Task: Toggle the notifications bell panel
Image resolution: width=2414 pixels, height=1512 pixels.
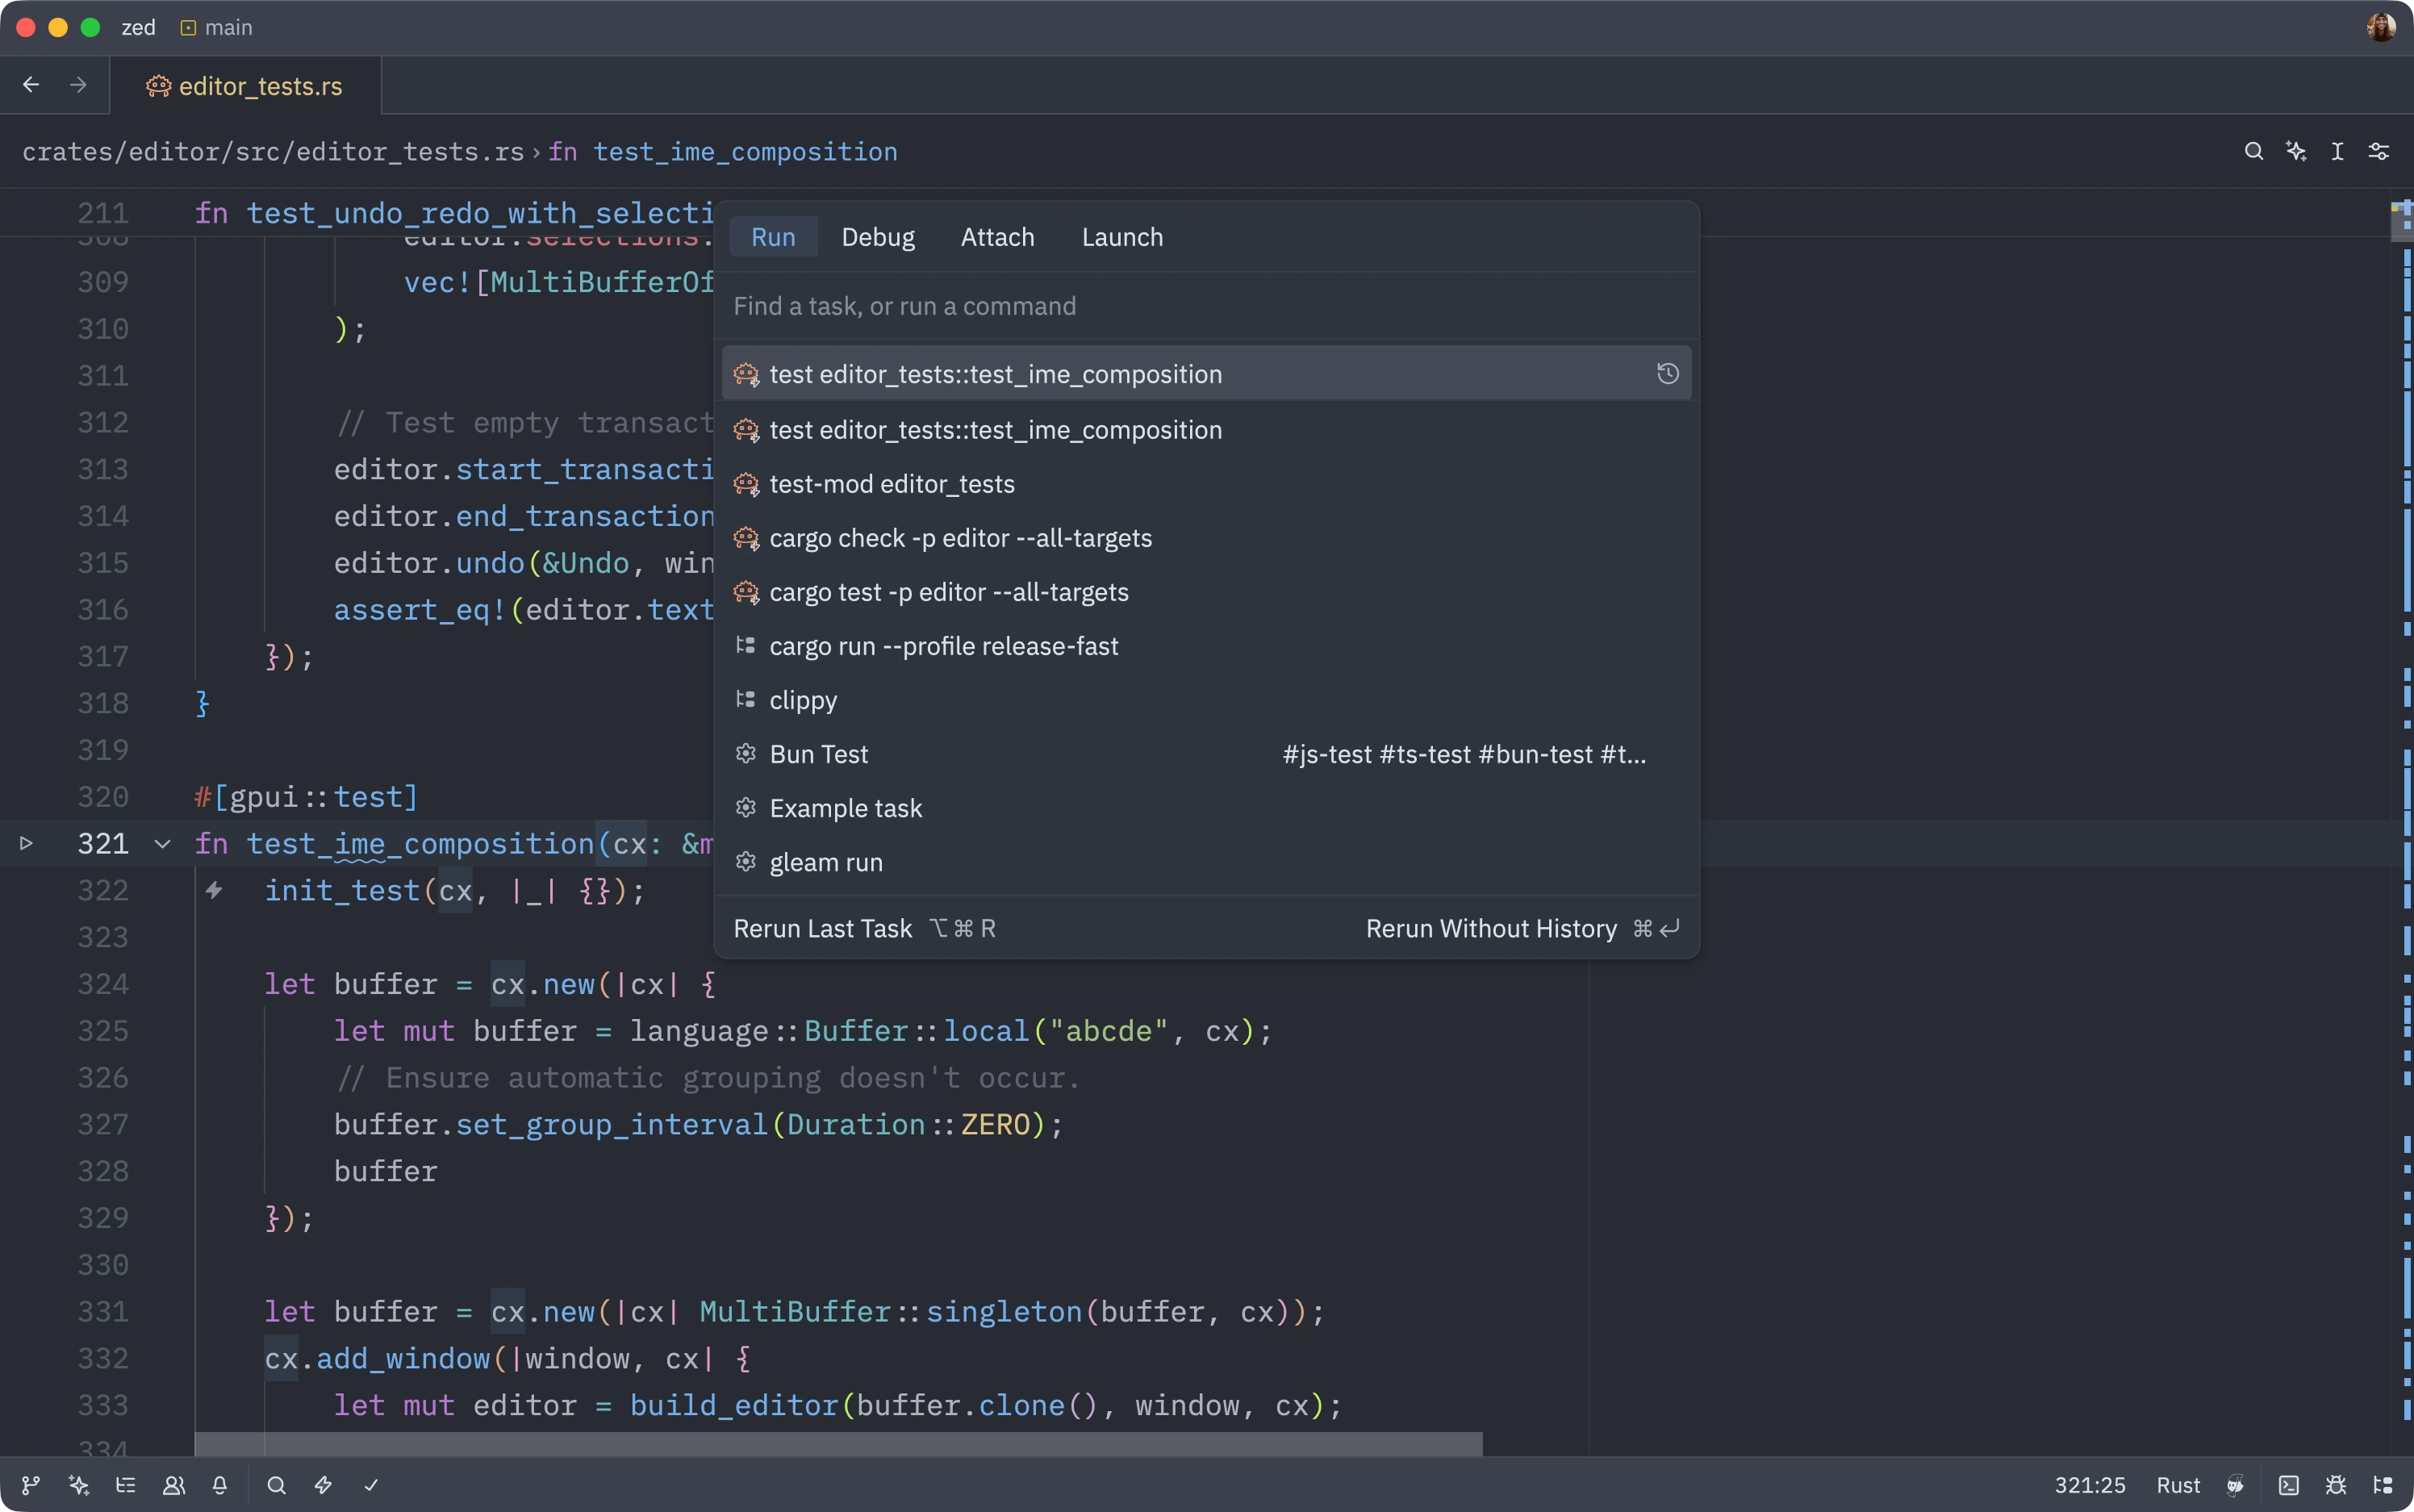Action: tap(221, 1485)
